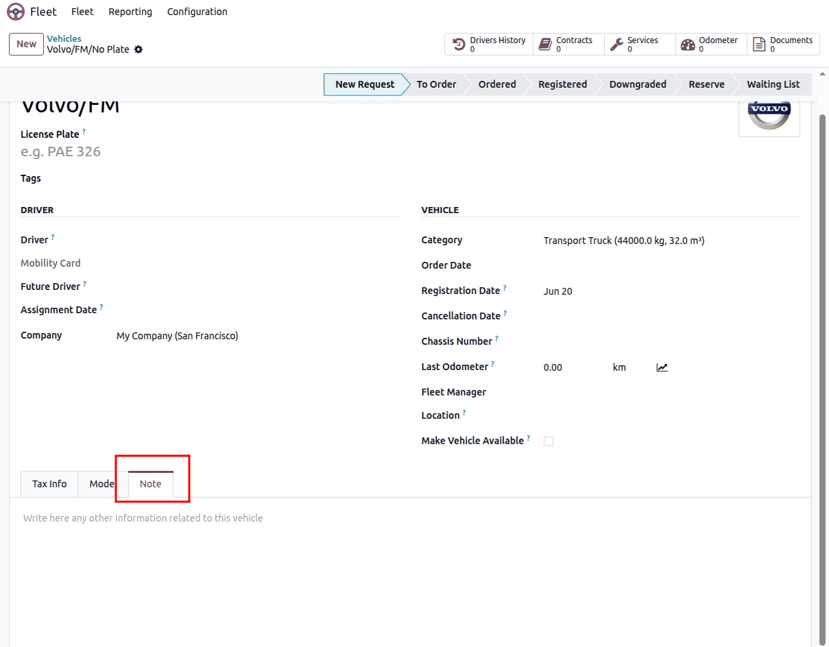The height and width of the screenshot is (647, 829).
Task: Open the Order Date picker field
Action: pos(671,266)
